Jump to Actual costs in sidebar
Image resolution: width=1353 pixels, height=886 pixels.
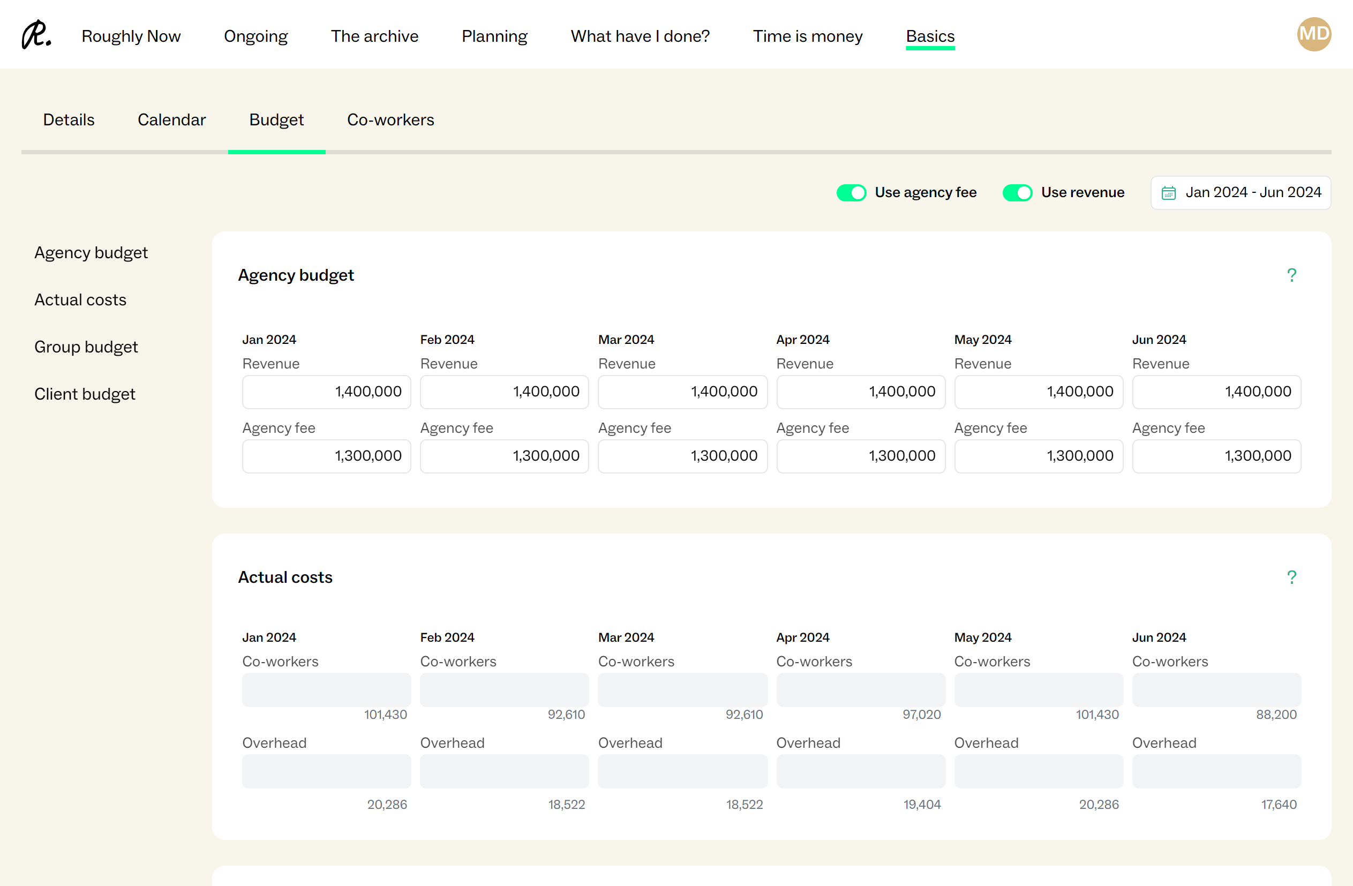[80, 299]
